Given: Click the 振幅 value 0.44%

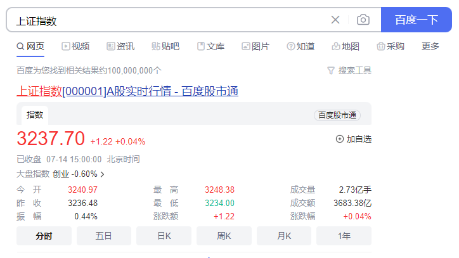Looking at the screenshot, I should point(86,216).
